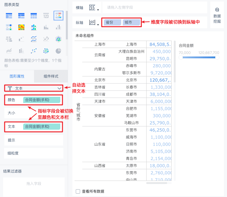Click the 纵轴 axis type icon

click(x=92, y=22)
